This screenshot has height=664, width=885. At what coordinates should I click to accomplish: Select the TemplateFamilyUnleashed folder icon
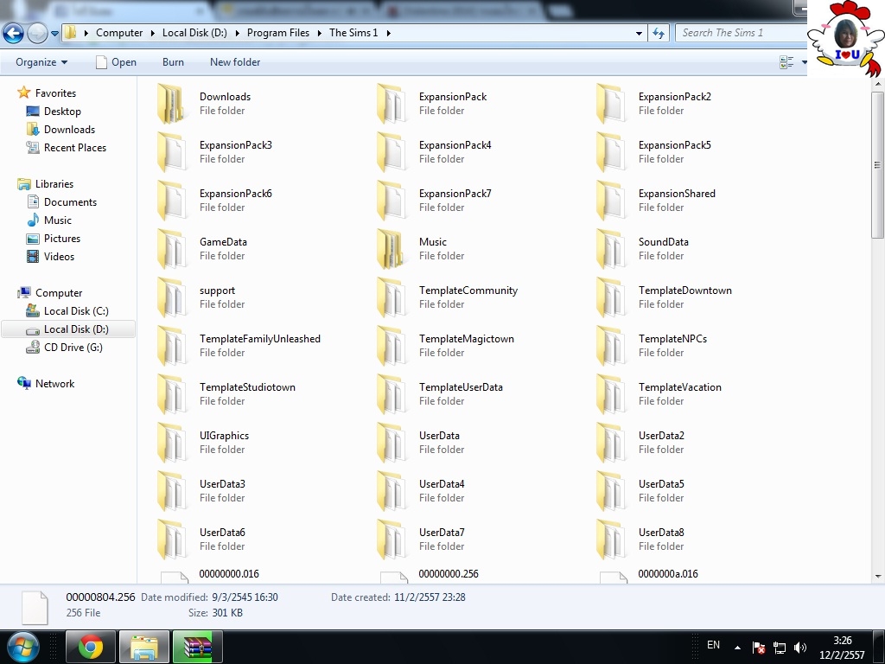click(172, 346)
